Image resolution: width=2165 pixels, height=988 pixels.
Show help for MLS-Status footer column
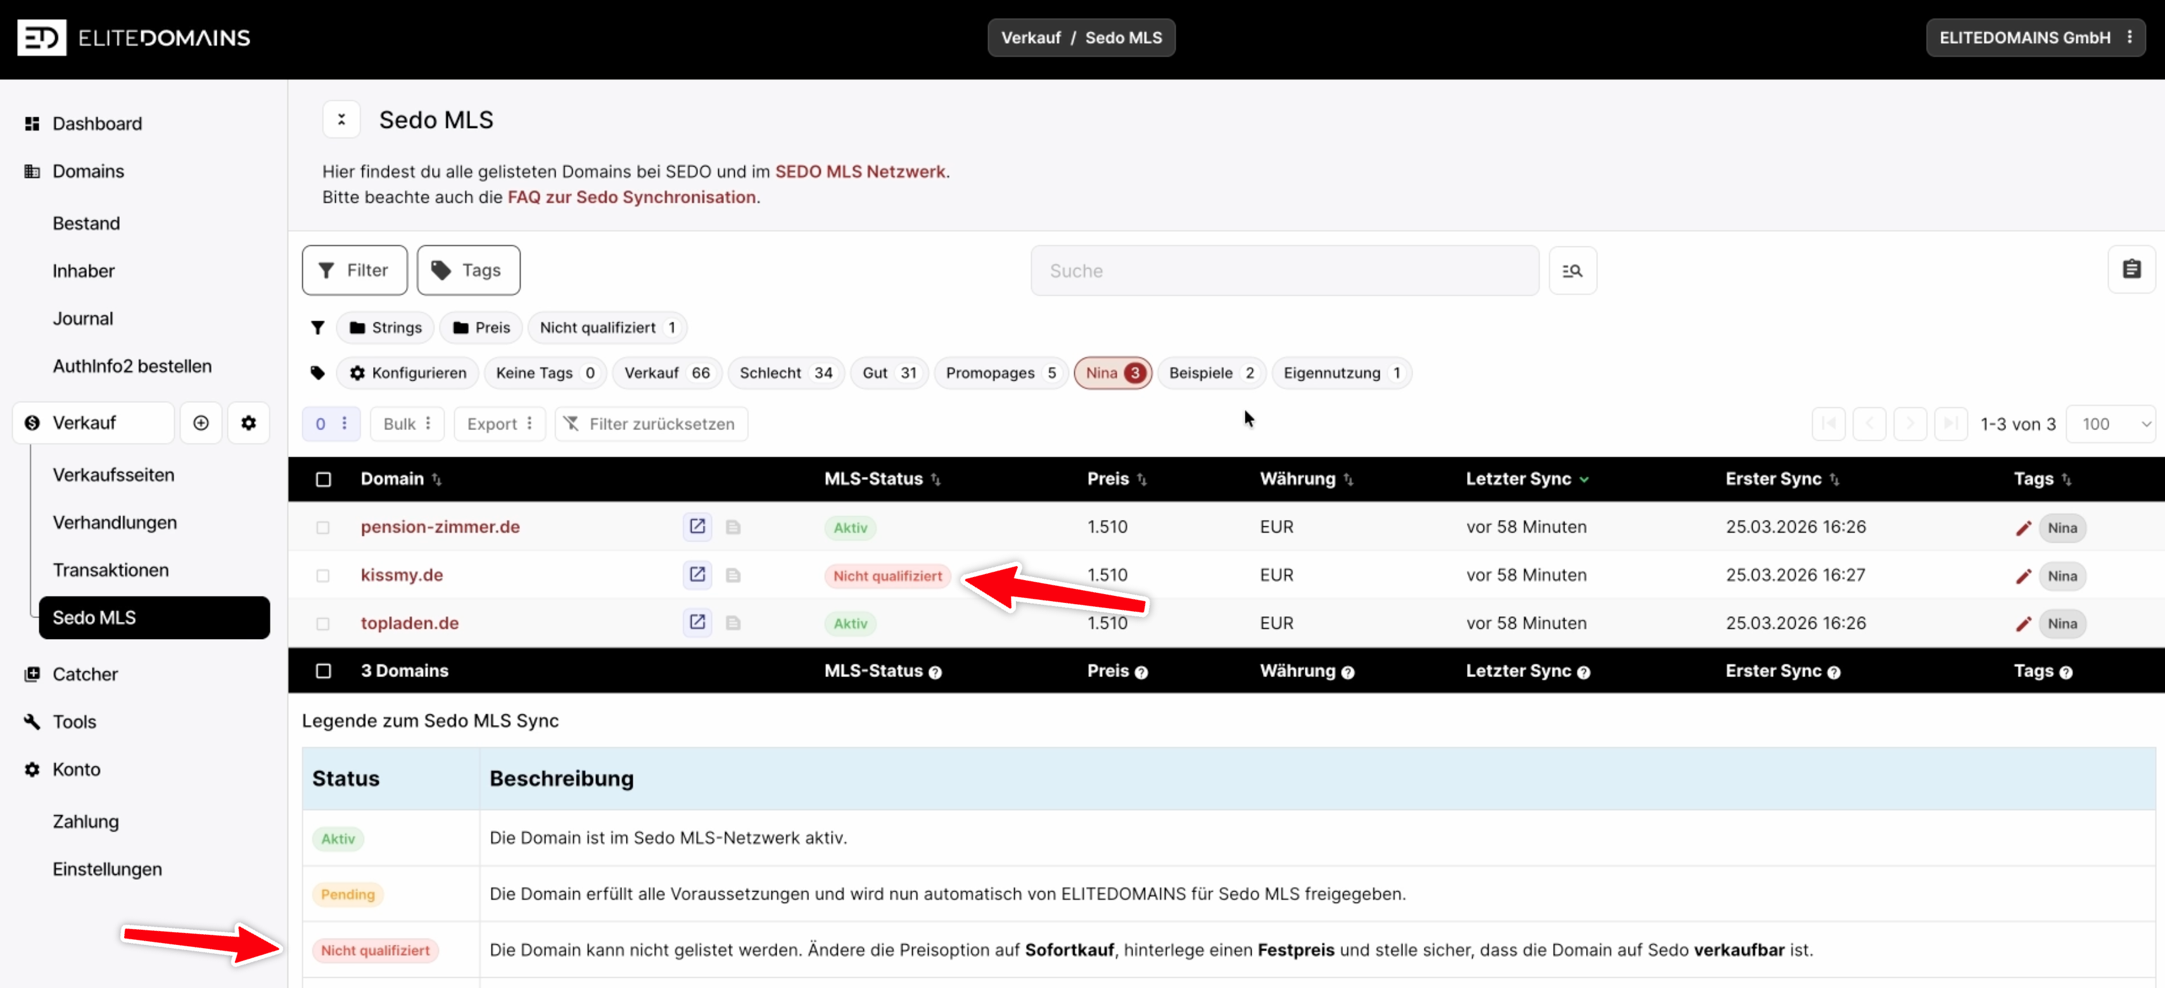tap(936, 672)
